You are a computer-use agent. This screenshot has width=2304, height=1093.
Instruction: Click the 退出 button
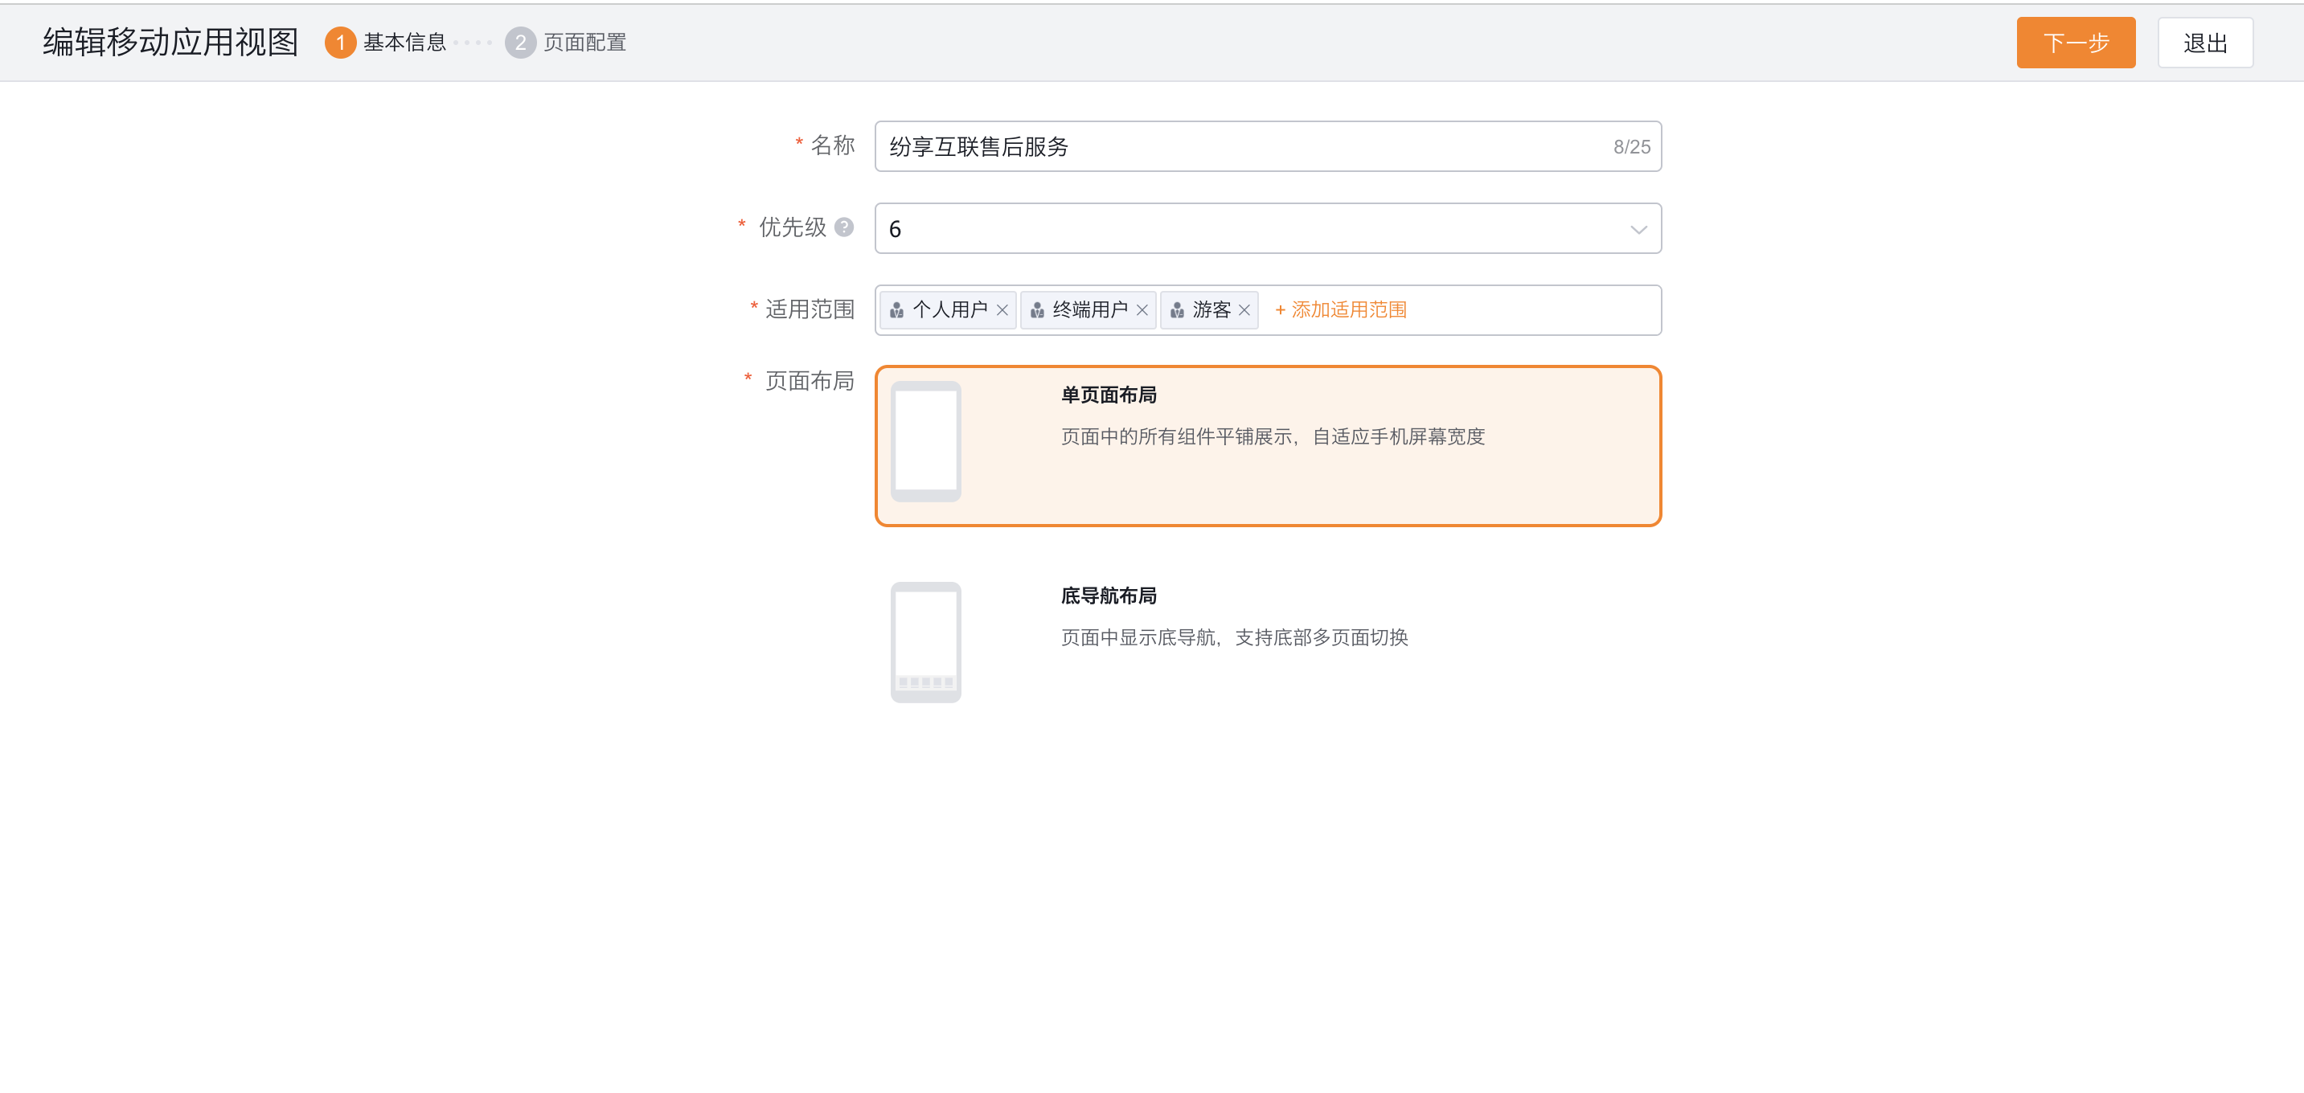click(x=2205, y=42)
